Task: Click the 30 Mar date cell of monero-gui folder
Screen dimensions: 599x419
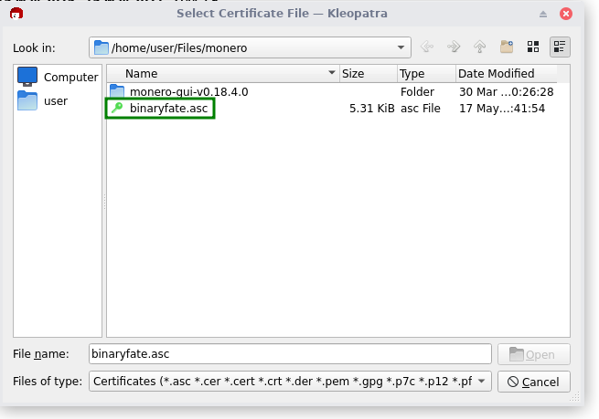Action: pos(506,92)
